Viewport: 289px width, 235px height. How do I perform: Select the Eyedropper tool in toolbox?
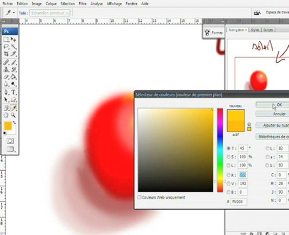pos(13,108)
